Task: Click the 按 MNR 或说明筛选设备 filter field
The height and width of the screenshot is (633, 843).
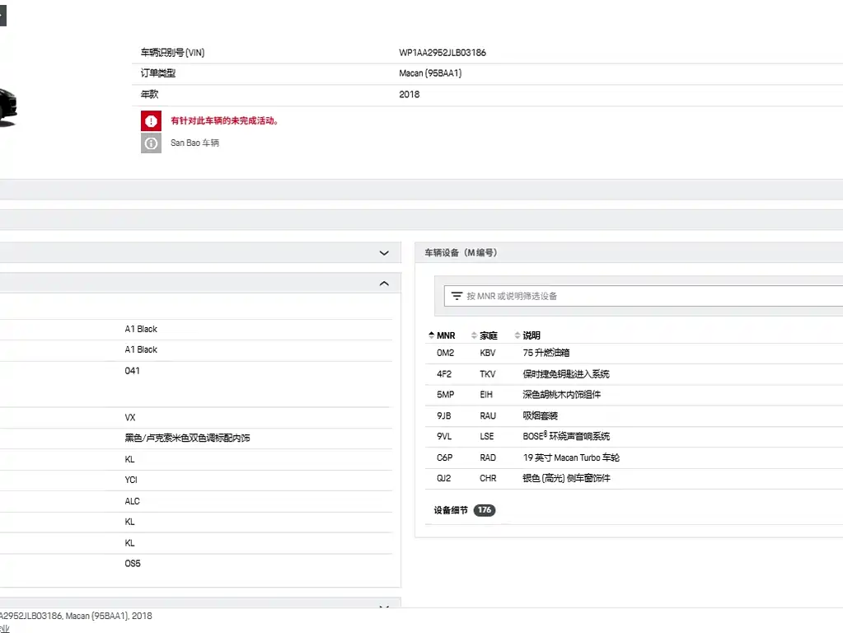Action: click(x=643, y=296)
